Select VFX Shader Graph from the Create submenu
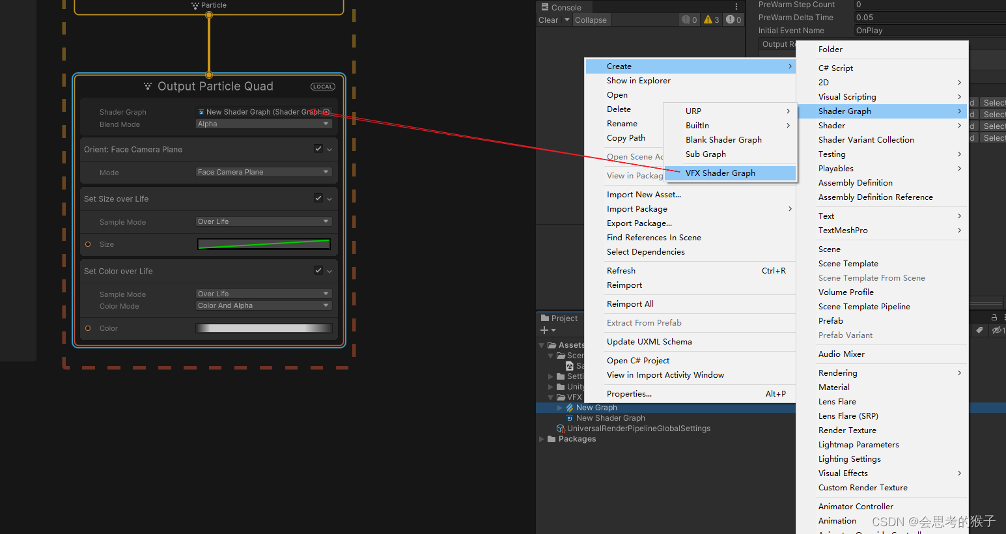1006x534 pixels. (x=720, y=173)
